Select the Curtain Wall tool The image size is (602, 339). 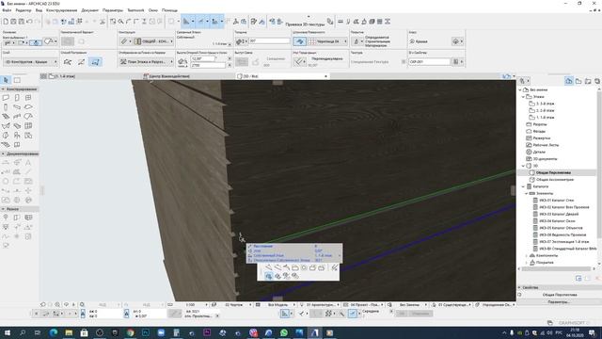(28, 125)
